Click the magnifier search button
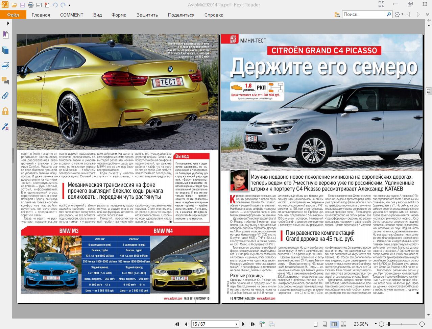Viewport: 432px width, 329px height. coord(389,15)
